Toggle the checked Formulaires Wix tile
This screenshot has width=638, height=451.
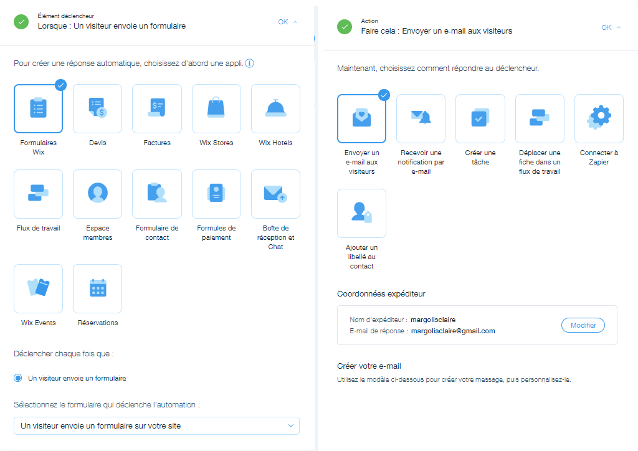tap(38, 109)
